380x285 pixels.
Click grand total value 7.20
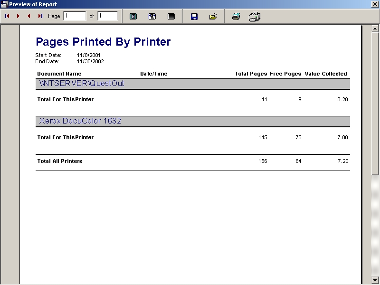343,161
